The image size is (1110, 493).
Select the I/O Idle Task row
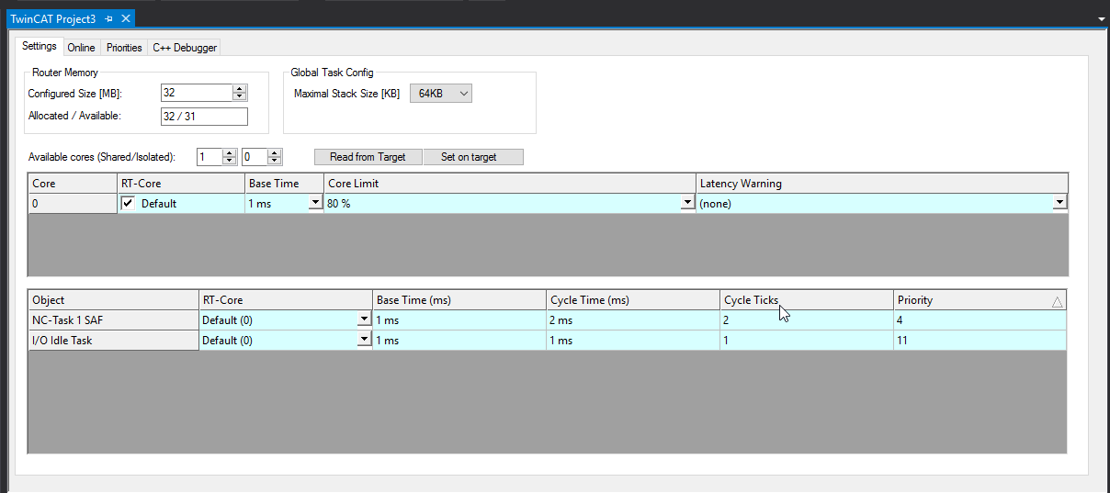(x=113, y=341)
